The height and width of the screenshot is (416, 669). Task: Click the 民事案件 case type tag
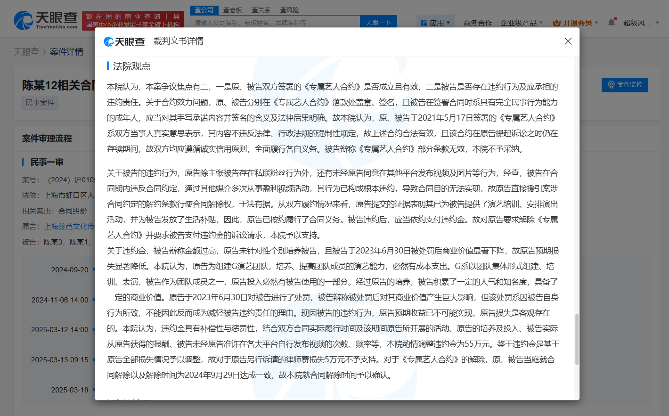coord(40,102)
